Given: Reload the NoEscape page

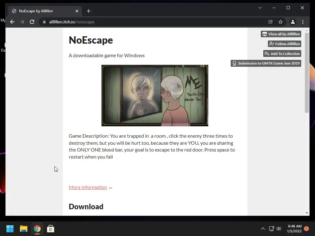Looking at the screenshot, I should [x=32, y=22].
